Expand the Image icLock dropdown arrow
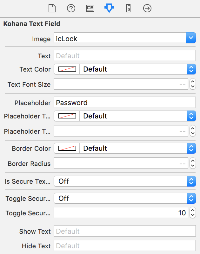 [x=191, y=38]
